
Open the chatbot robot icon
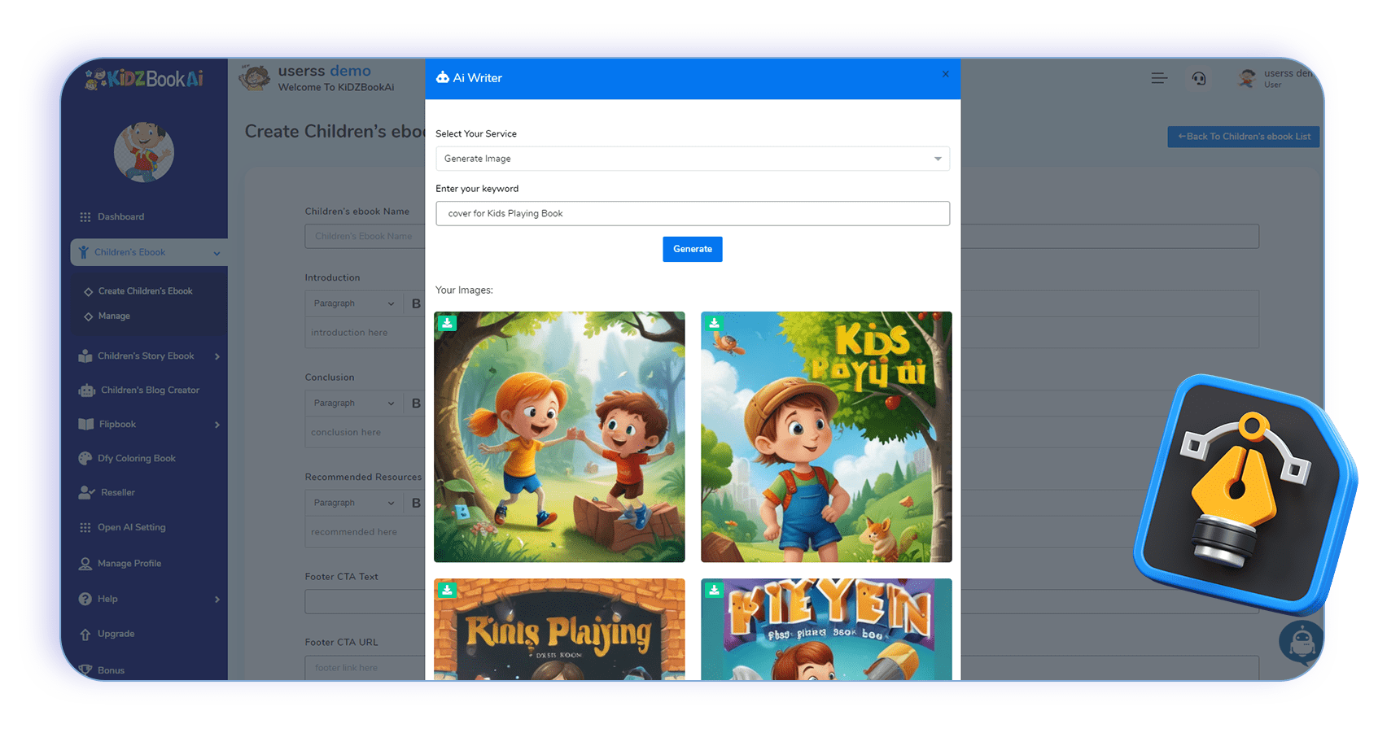point(1301,642)
